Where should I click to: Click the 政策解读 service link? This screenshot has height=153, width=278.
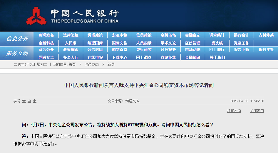coord(71,50)
